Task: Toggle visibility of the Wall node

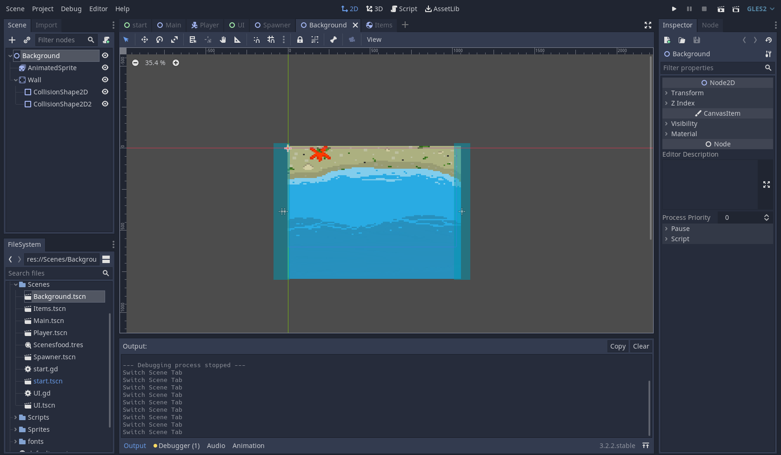Action: (105, 80)
